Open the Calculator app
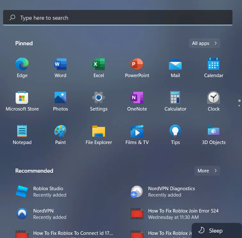Viewport: 242px width, 238px height. pos(175,101)
